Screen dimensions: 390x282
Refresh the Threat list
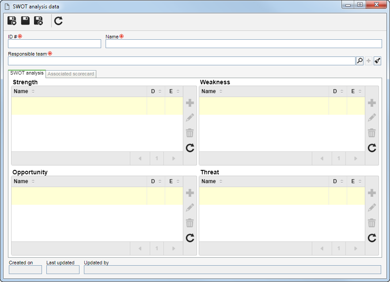372,238
